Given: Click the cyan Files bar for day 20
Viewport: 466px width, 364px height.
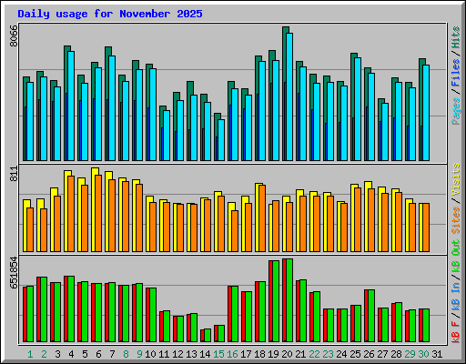Looking at the screenshot, I should click(x=289, y=96).
